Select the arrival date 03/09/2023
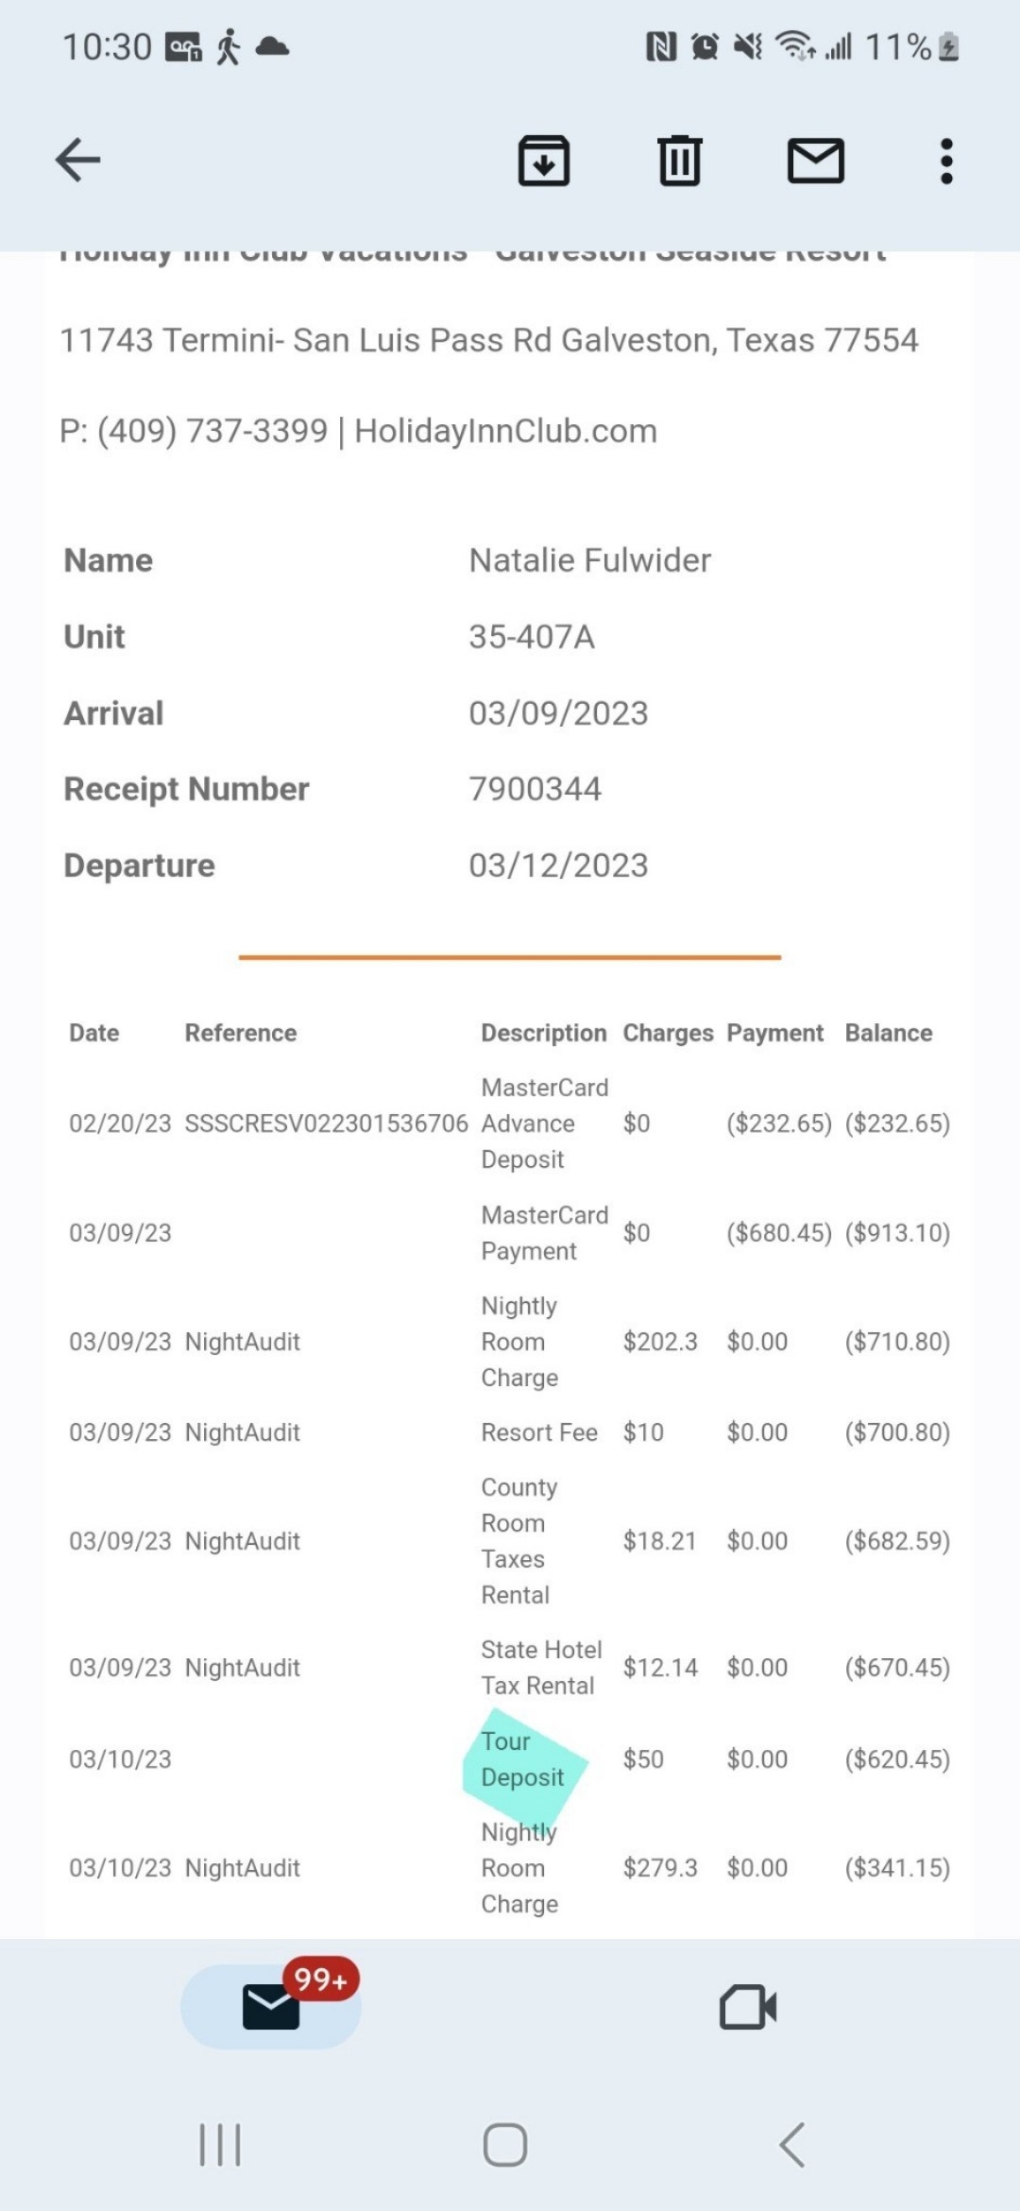 [x=558, y=713]
